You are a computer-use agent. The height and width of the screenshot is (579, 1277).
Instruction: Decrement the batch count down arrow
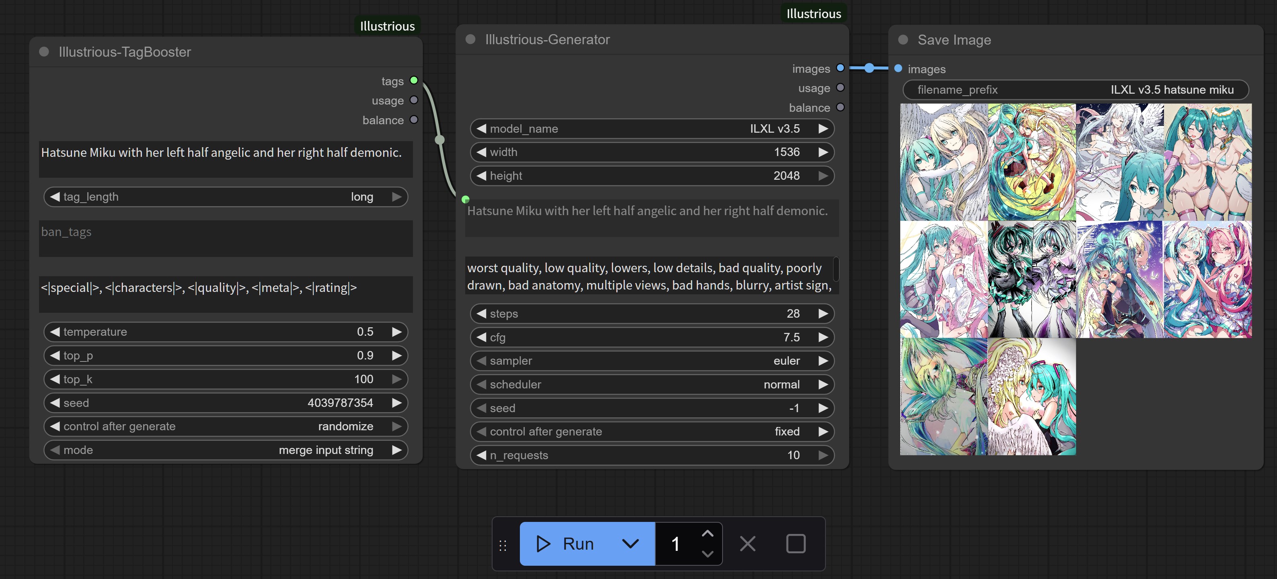coord(707,554)
